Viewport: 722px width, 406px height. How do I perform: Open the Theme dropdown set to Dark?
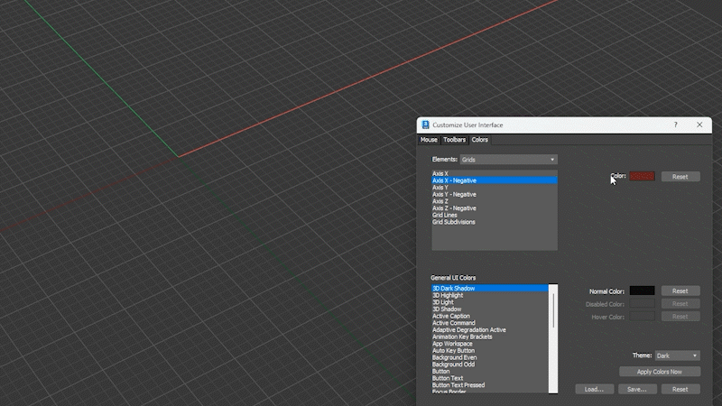tap(677, 355)
